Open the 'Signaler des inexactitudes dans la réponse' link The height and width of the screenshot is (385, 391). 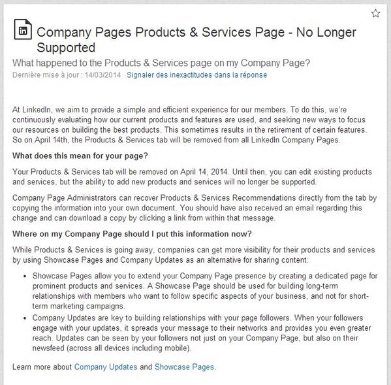coord(196,75)
